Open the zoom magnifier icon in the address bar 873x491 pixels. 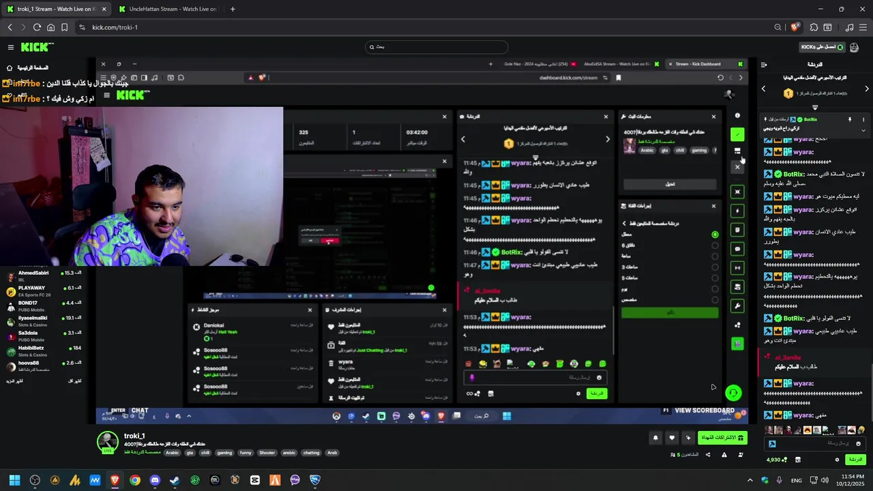coord(778,27)
